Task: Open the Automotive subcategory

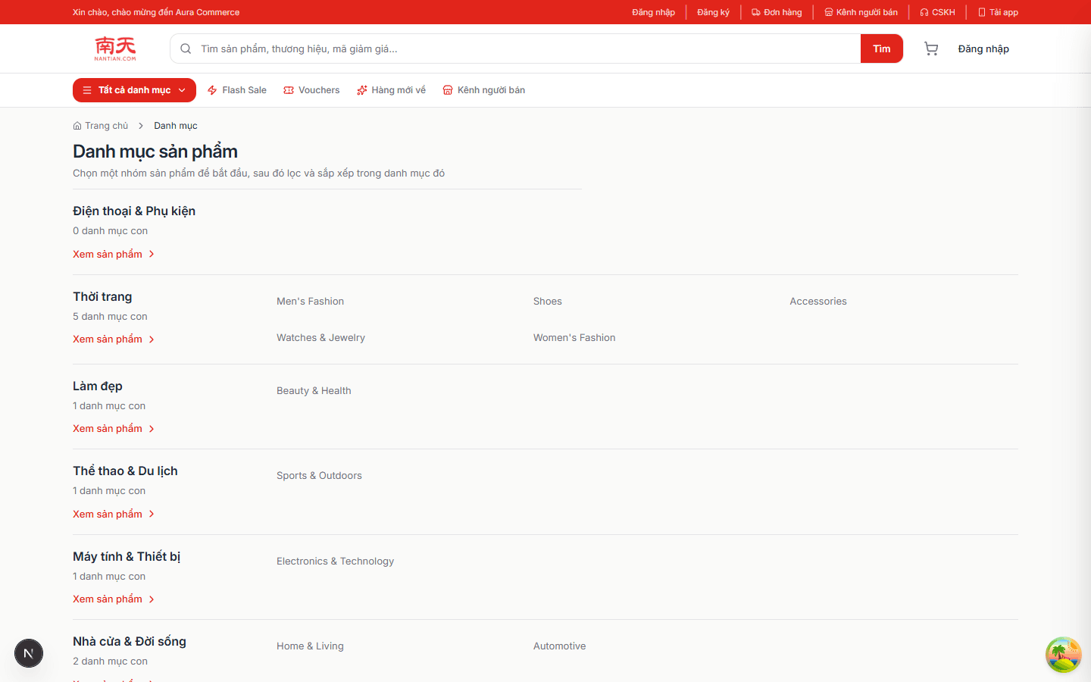Action: point(559,646)
